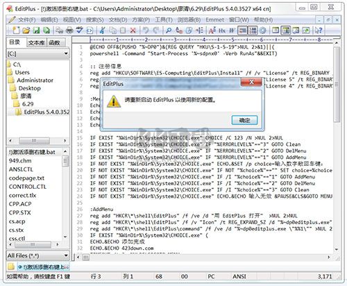Open Print Preview from the toolbar
The height and width of the screenshot is (286, 347).
(60, 31)
